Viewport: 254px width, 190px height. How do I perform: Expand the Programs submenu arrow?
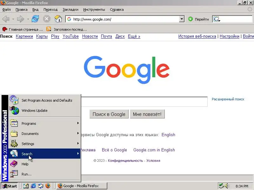pyautogui.click(x=78, y=123)
